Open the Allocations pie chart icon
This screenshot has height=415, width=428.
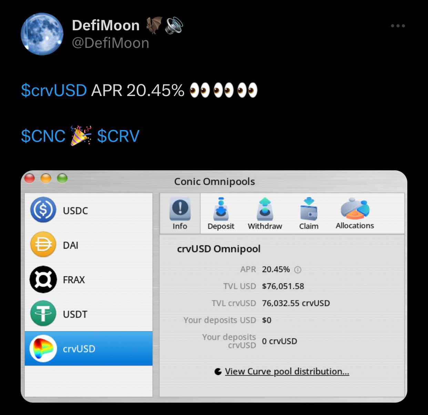(355, 209)
